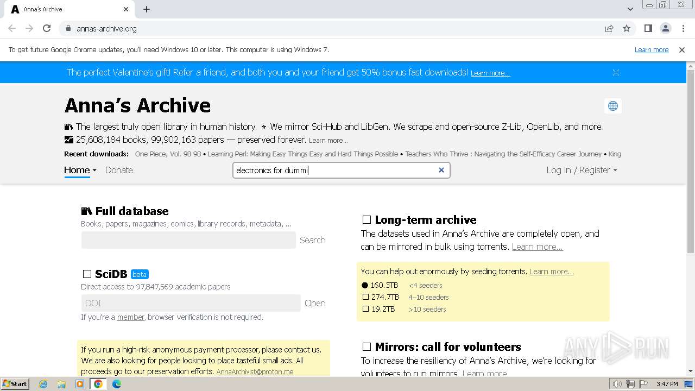
Task: Open the Donate page
Action: [119, 170]
